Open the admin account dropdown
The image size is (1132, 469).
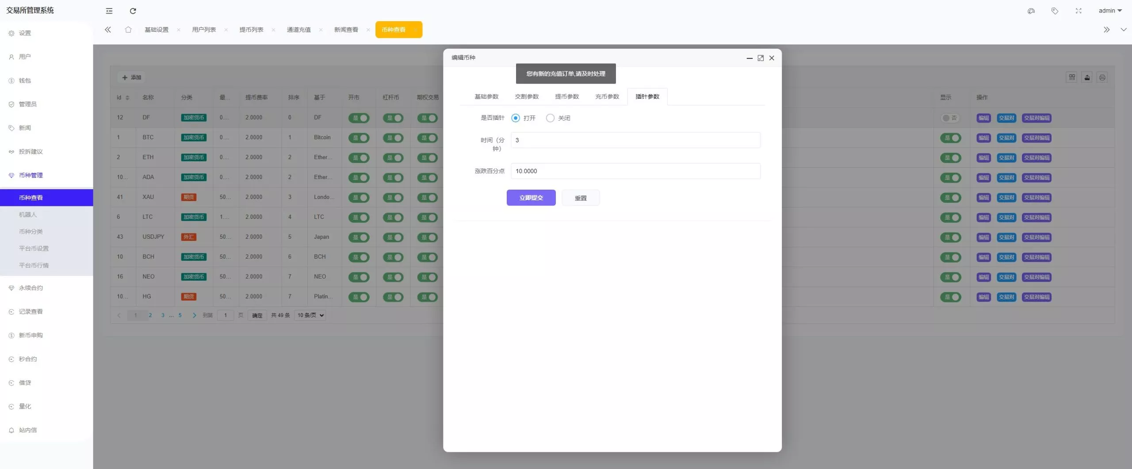coord(1110,11)
